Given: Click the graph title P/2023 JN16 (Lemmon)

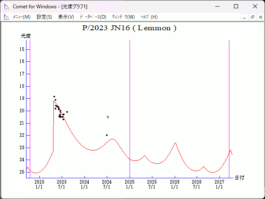Looking at the screenshot, I should pyautogui.click(x=130, y=29).
